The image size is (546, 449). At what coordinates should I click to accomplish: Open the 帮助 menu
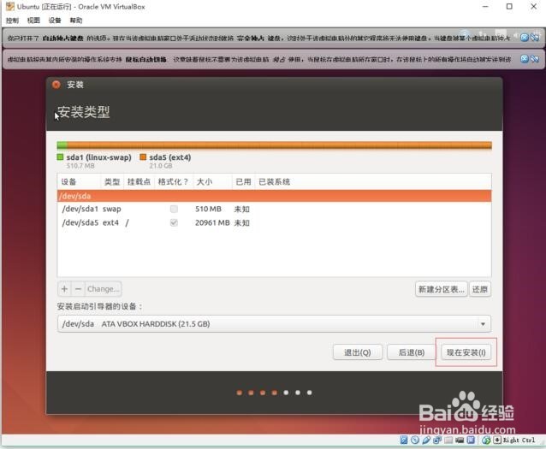76,21
